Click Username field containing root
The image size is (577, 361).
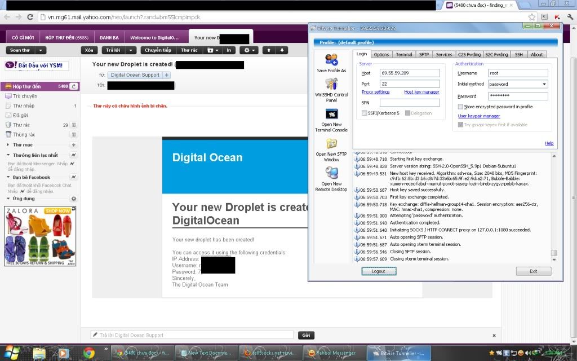(x=518, y=73)
